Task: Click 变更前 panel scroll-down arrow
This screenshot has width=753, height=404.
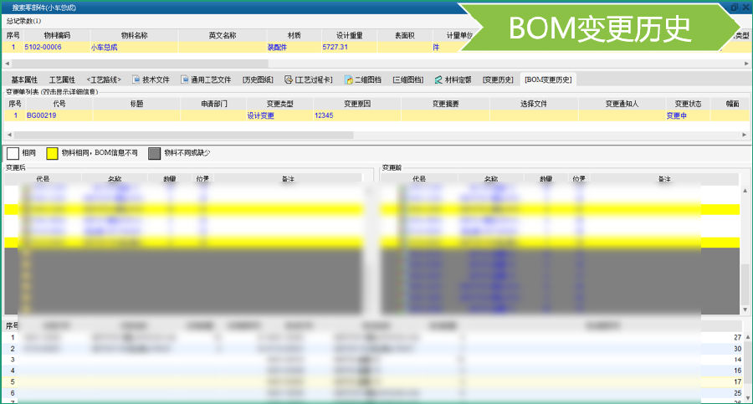Action: [745, 309]
